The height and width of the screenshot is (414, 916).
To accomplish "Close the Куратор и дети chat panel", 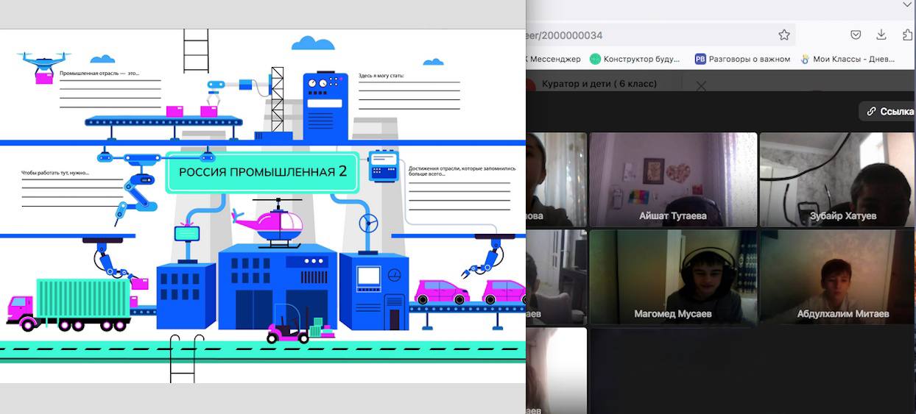I will (701, 86).
